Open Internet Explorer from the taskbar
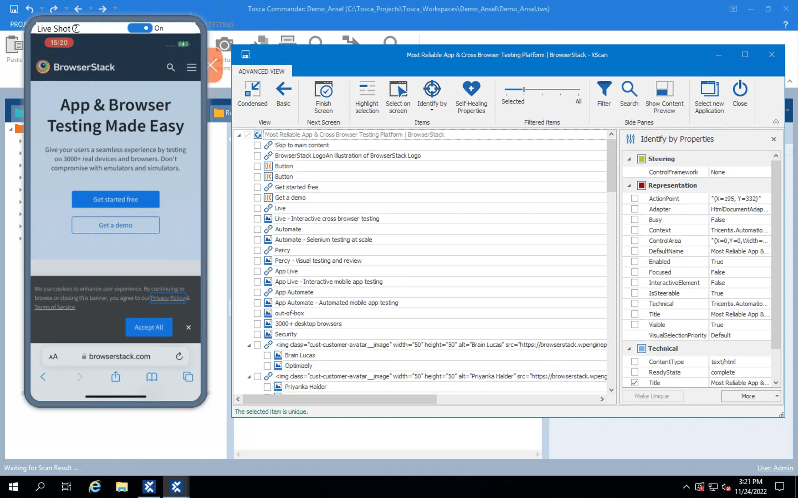The width and height of the screenshot is (798, 498). click(x=95, y=487)
